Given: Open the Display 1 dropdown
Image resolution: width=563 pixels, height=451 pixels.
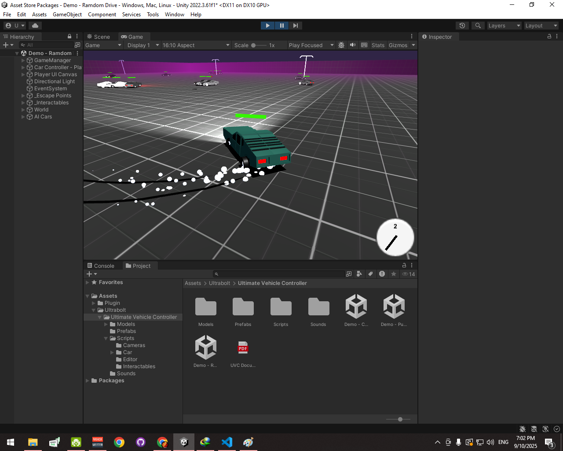Looking at the screenshot, I should (x=143, y=45).
